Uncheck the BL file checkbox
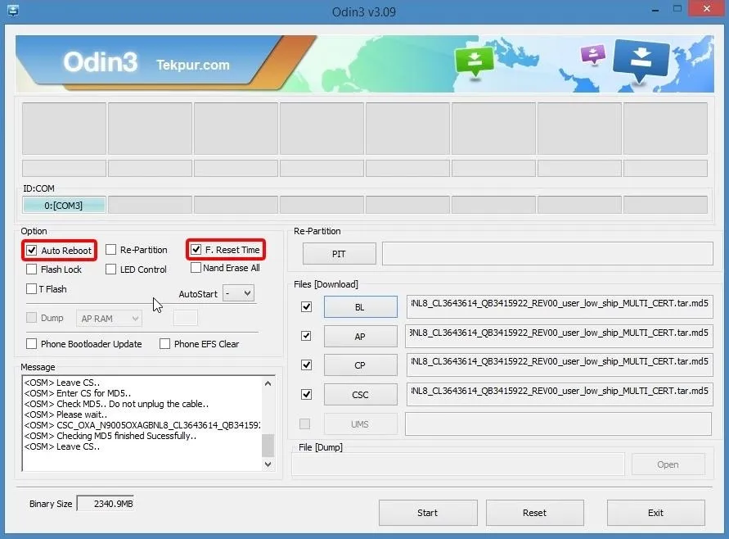Viewport: 729px width, 539px height. tap(306, 306)
